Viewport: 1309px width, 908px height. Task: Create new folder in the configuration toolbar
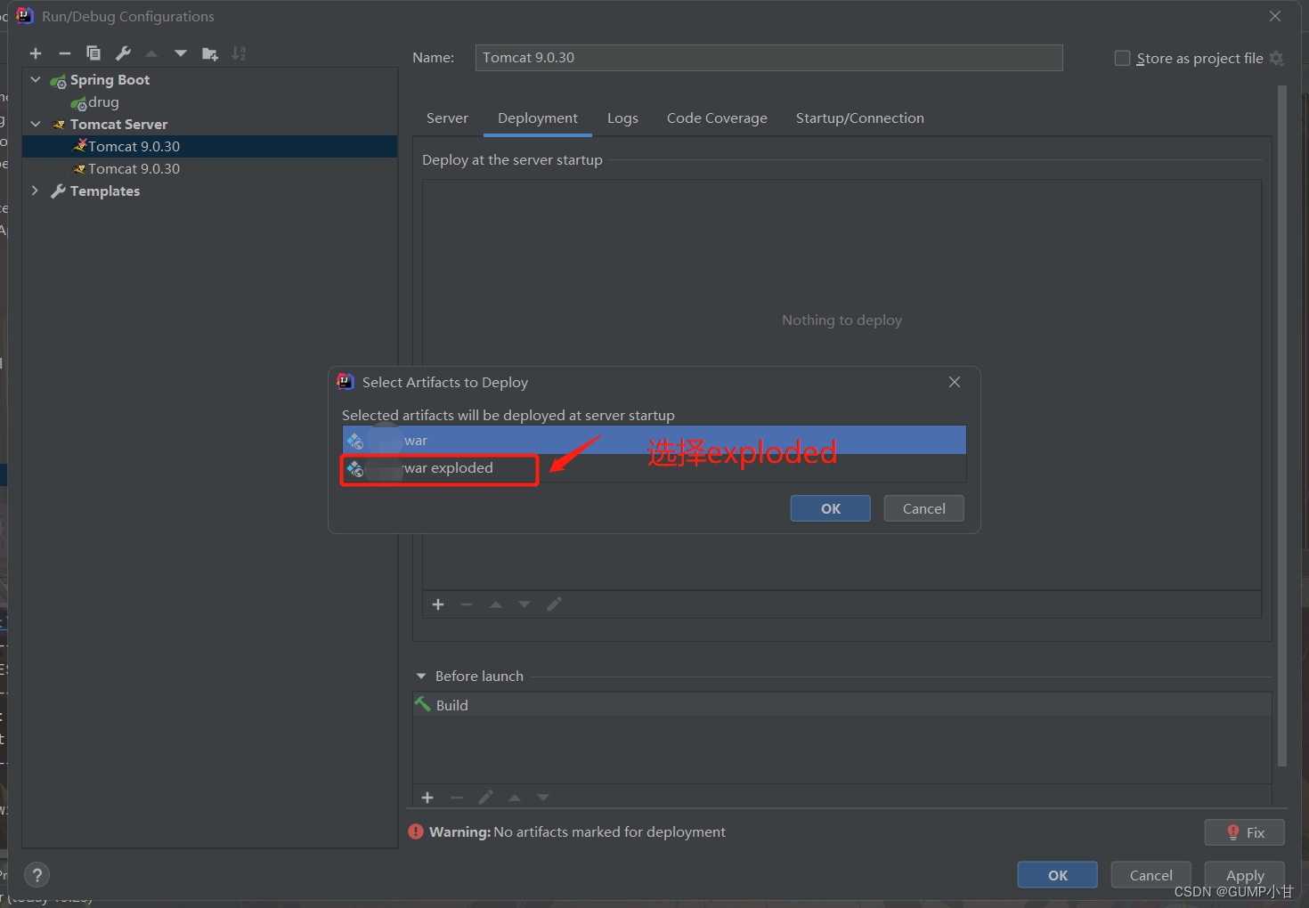pyautogui.click(x=210, y=53)
